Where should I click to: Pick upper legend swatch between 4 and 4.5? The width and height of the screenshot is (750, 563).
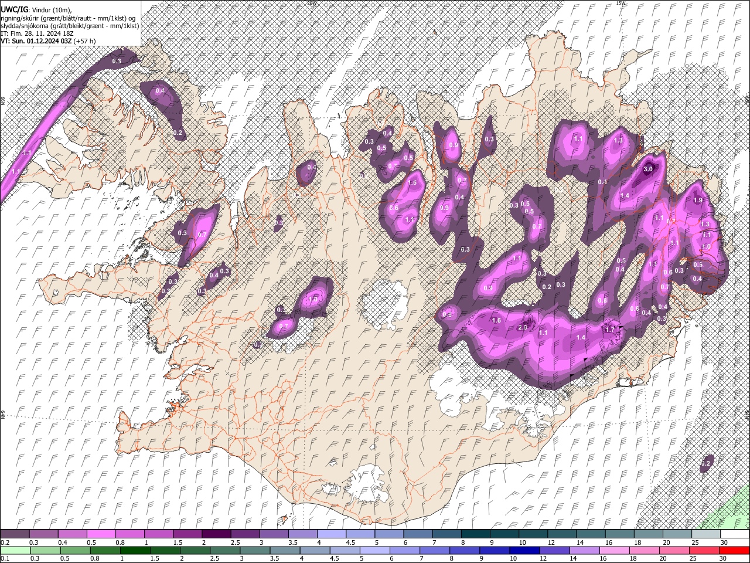pyautogui.click(x=331, y=534)
